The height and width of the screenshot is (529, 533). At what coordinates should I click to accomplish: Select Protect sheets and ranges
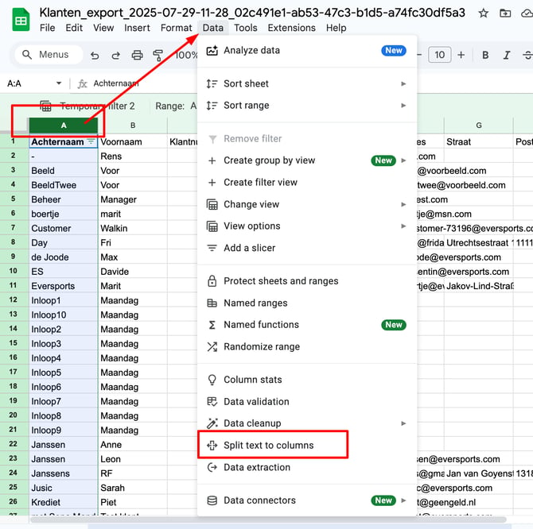(307, 281)
